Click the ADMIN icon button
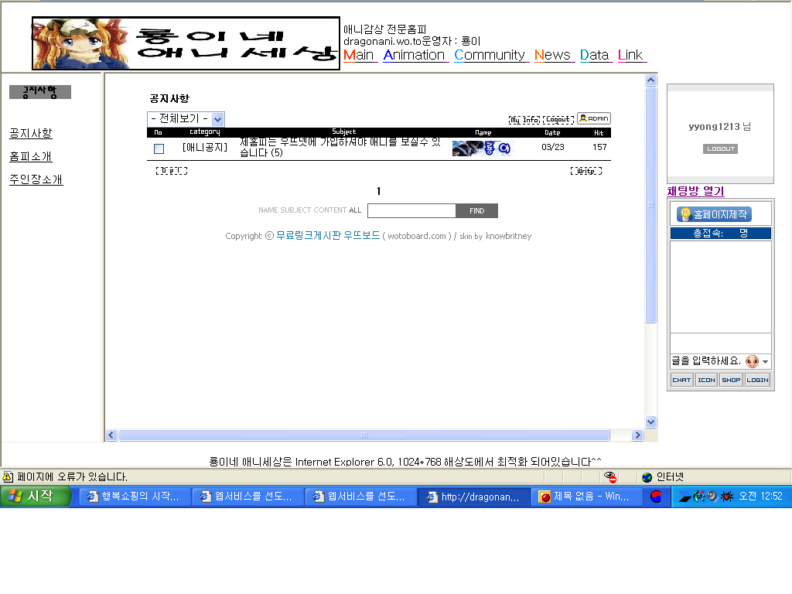 [x=593, y=118]
